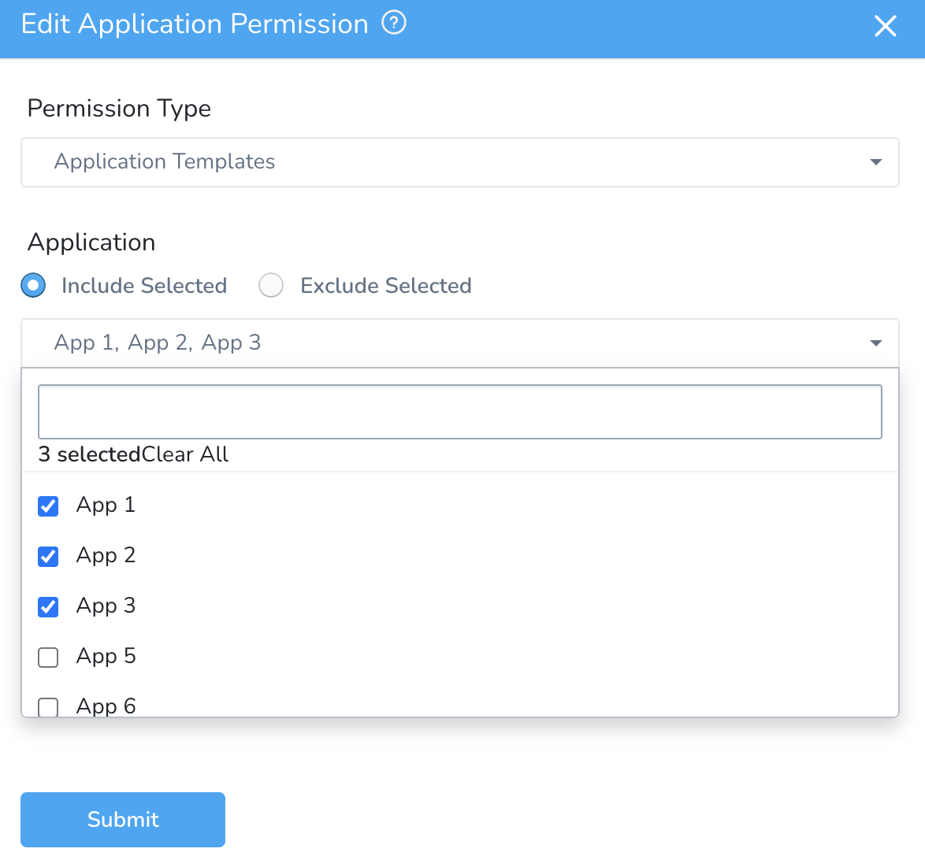Select the Include Selected radio button

coord(33,285)
